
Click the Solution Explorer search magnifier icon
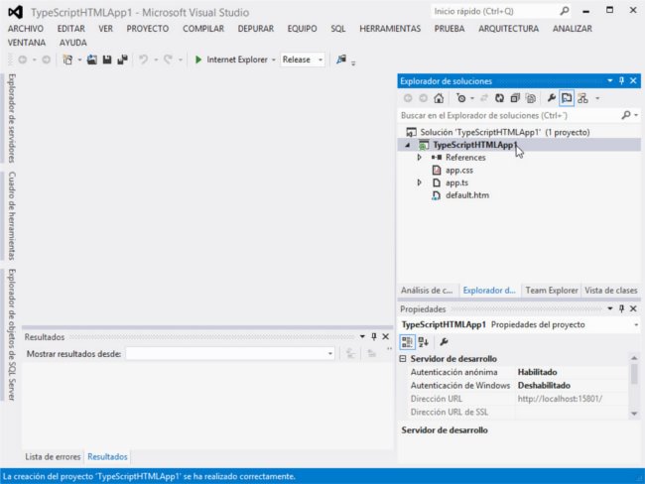626,115
